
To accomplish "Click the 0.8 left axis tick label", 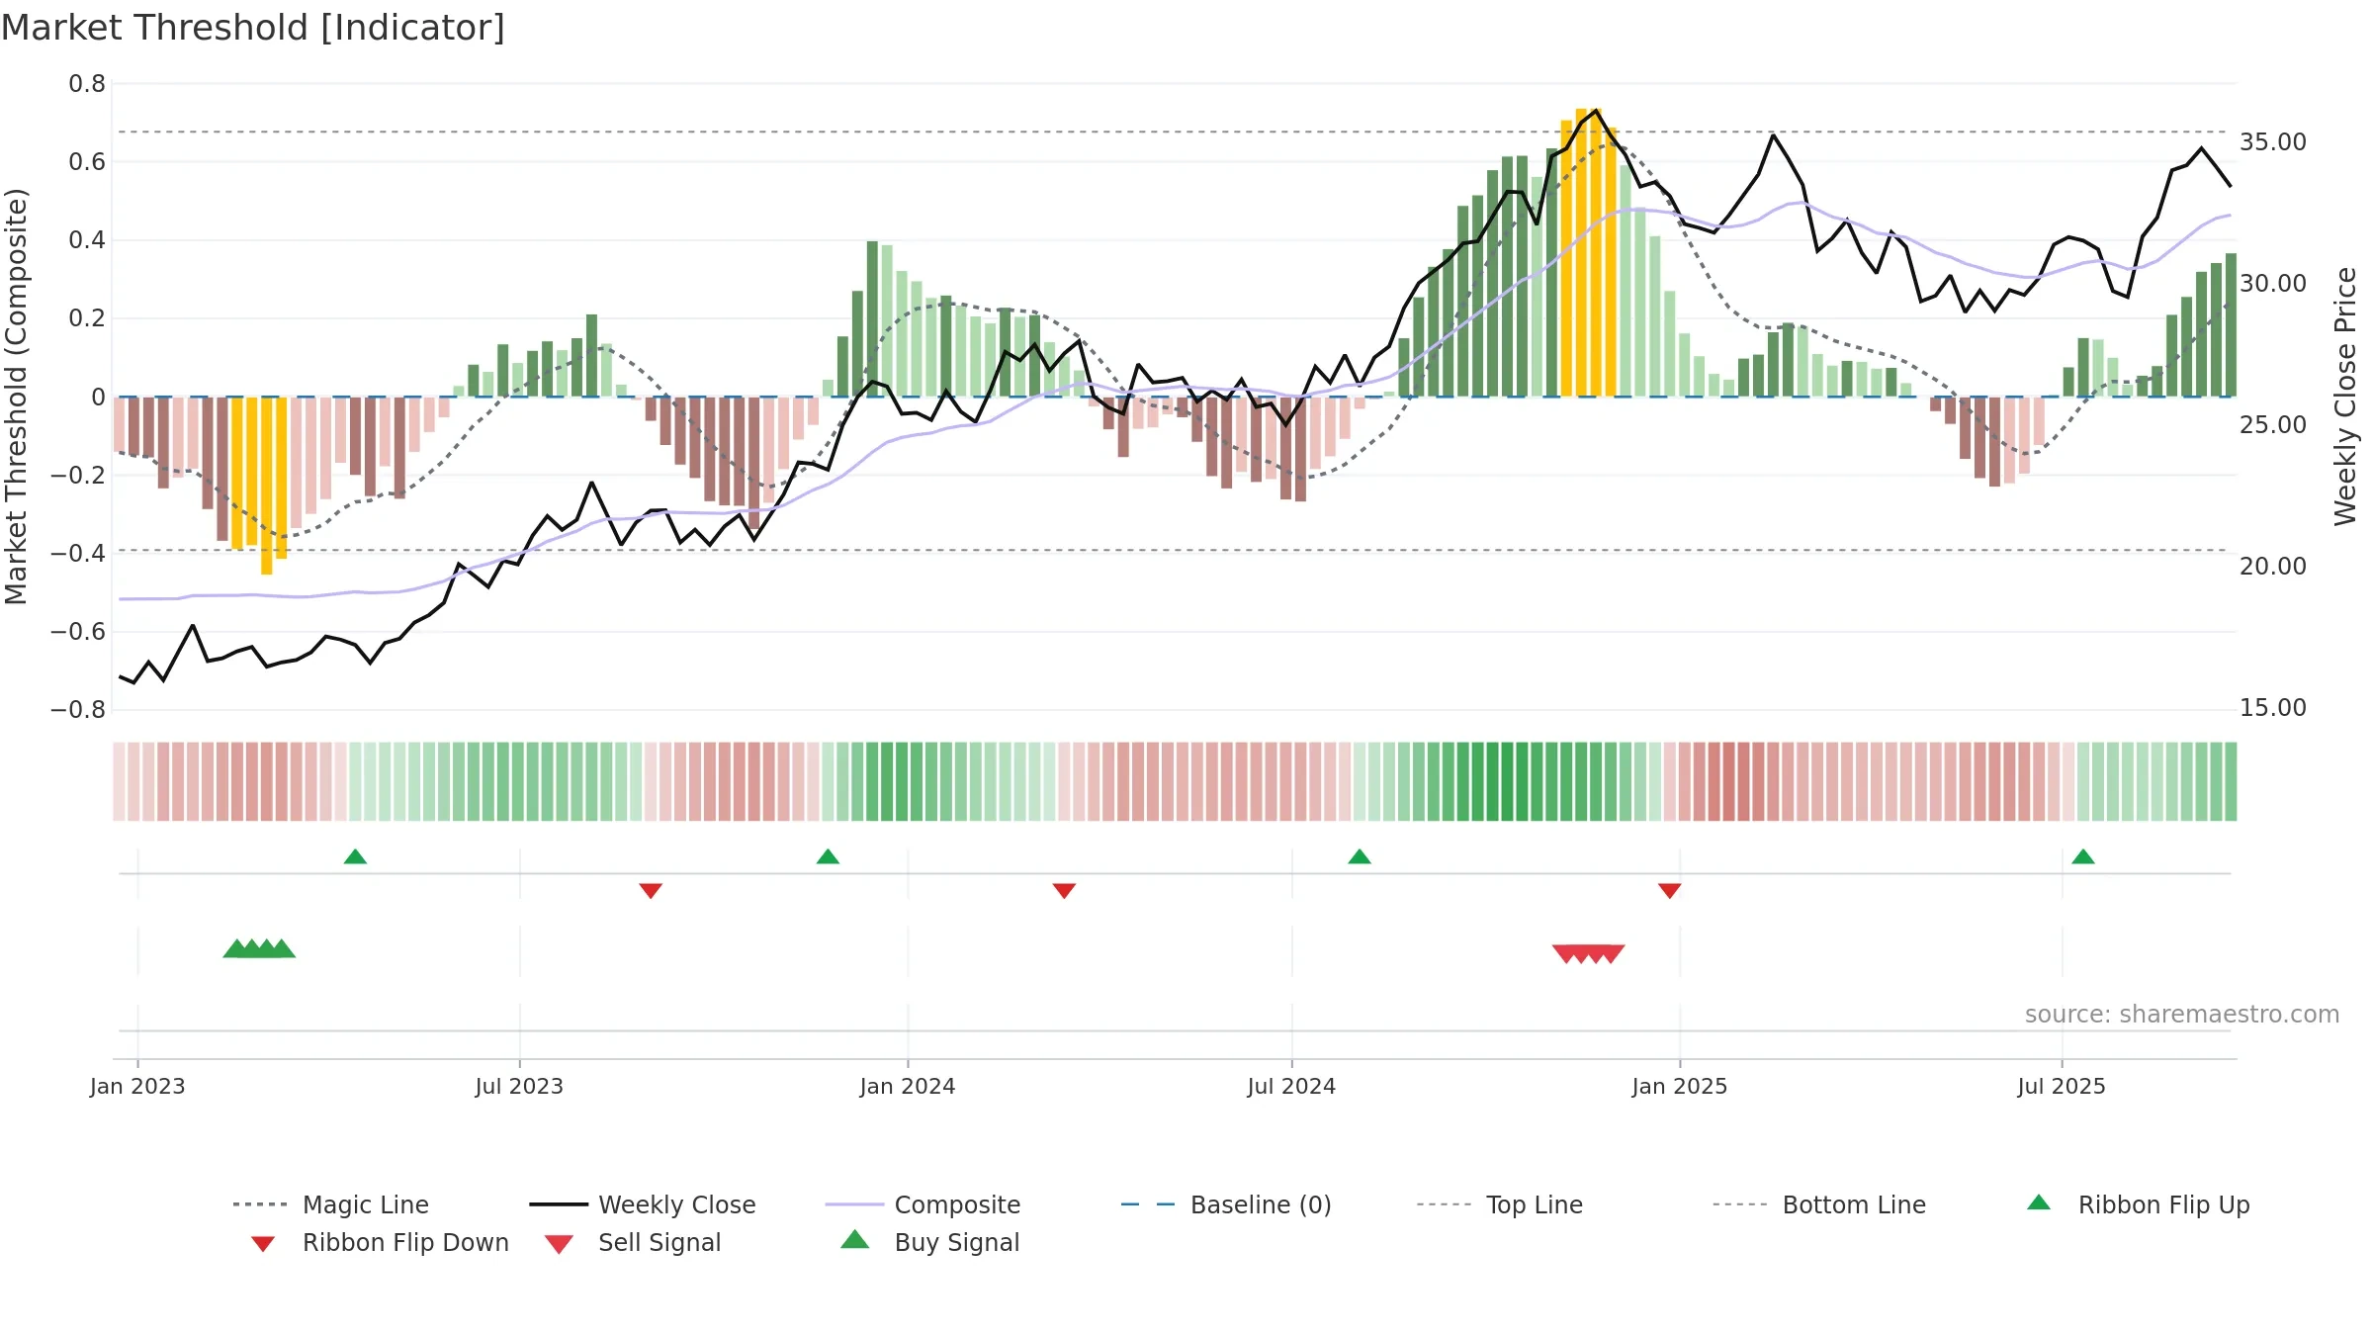I will point(87,84).
